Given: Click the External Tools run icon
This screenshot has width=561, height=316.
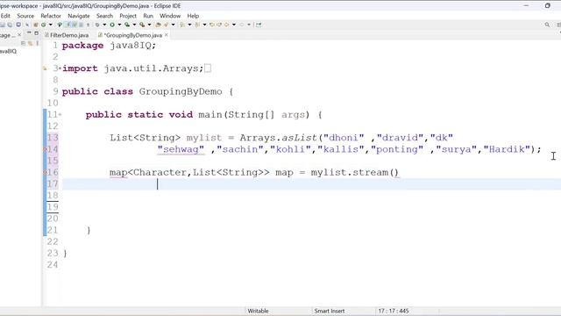Looking at the screenshot, I should (142, 25).
